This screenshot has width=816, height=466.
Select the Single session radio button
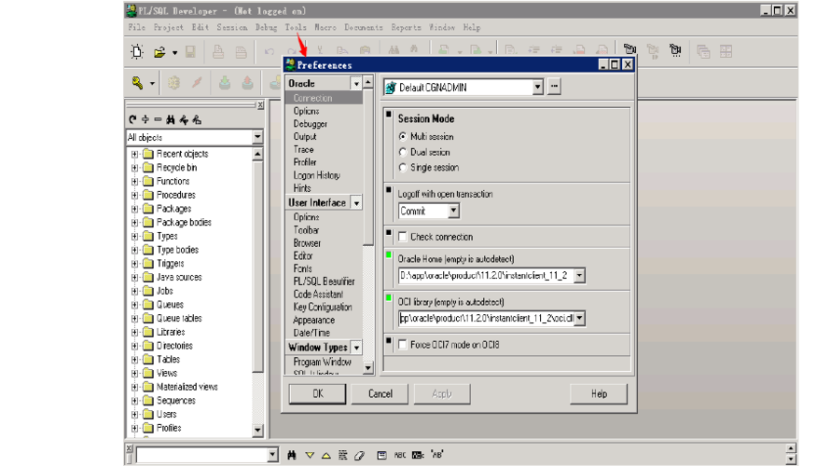(x=403, y=168)
